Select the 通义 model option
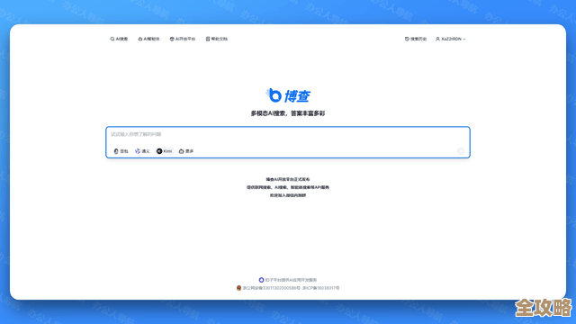 click(142, 151)
